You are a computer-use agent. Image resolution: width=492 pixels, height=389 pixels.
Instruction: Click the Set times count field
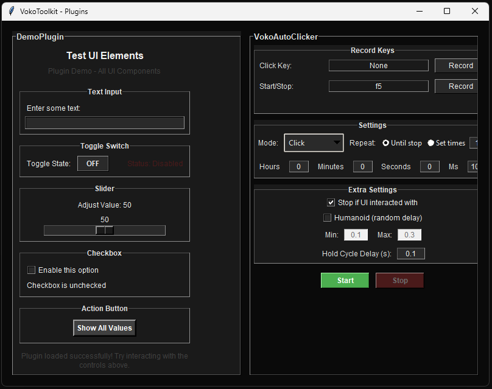click(x=474, y=142)
